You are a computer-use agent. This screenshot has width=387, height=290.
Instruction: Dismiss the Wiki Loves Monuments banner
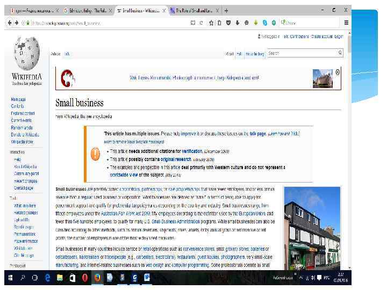click(x=338, y=72)
